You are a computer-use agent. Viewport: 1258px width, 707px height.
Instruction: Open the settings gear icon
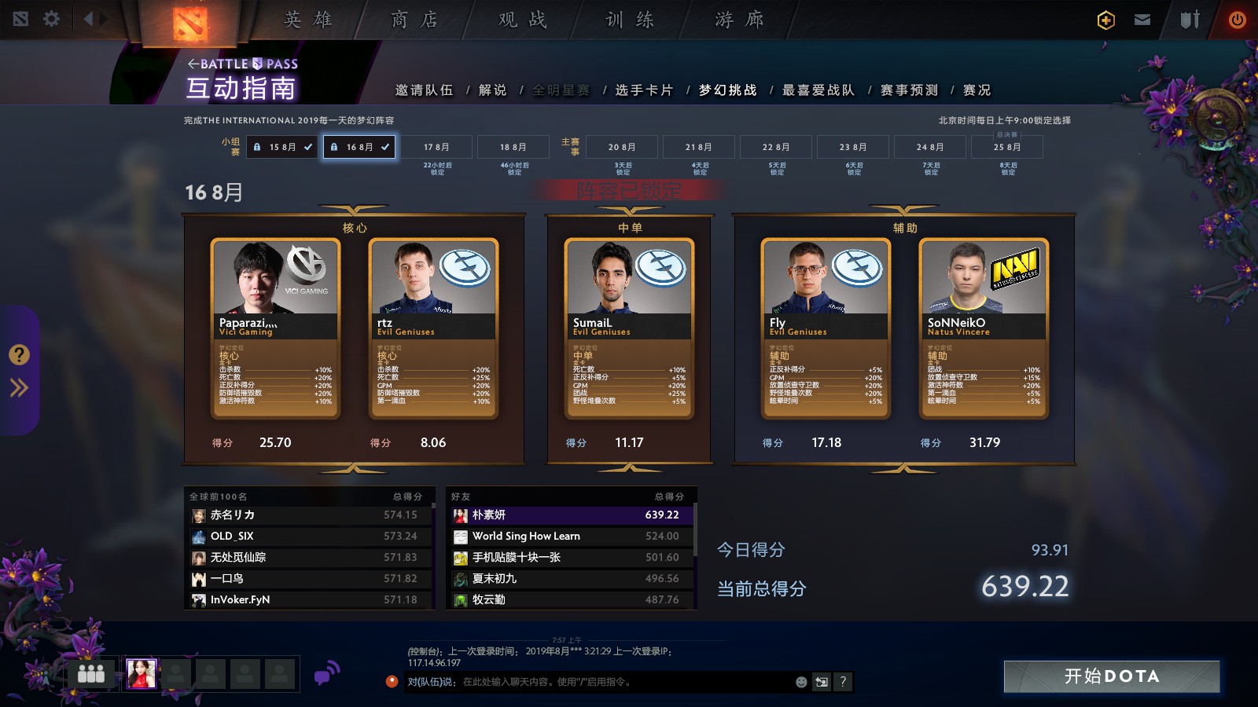51,19
